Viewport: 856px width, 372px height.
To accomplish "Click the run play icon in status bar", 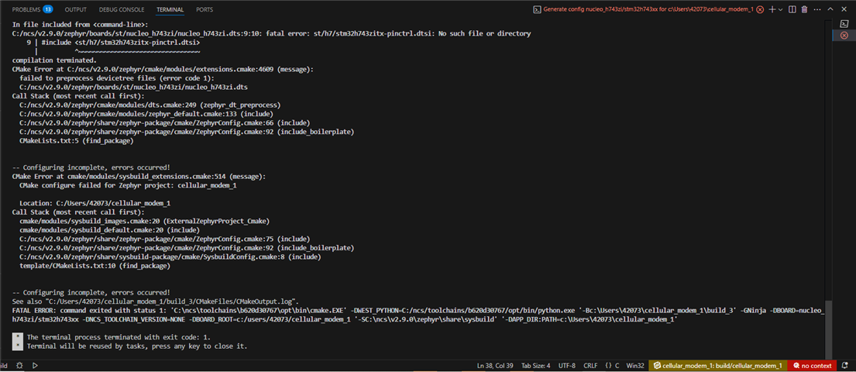I will click(x=35, y=366).
